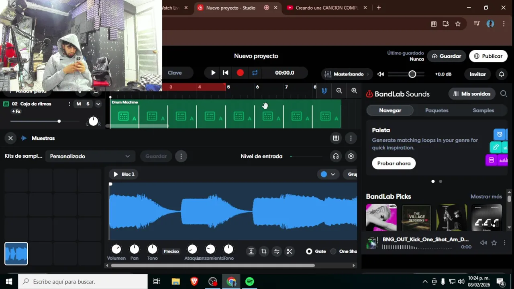Image resolution: width=514 pixels, height=289 pixels.
Task: Return to start with skip-back button
Action: click(x=226, y=73)
